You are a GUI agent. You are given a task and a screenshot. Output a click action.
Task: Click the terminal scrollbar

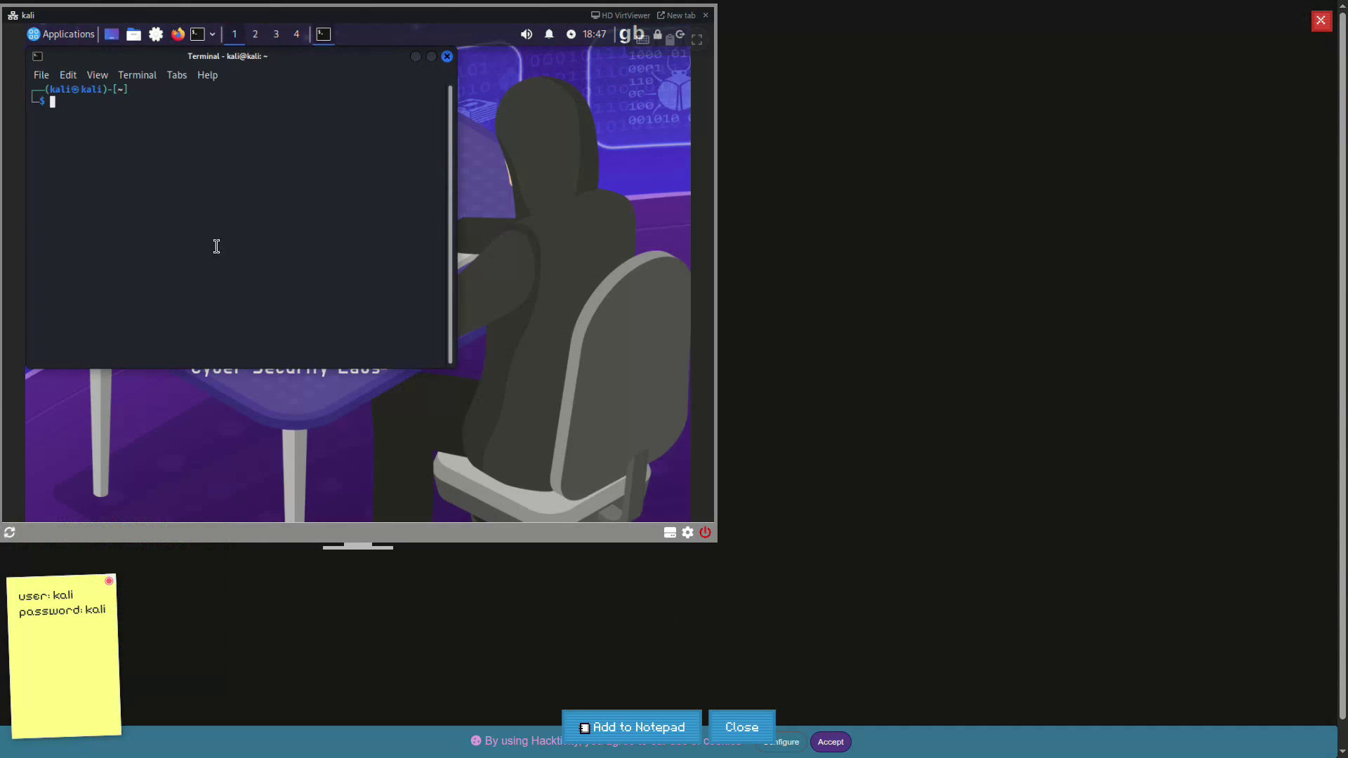(x=450, y=225)
